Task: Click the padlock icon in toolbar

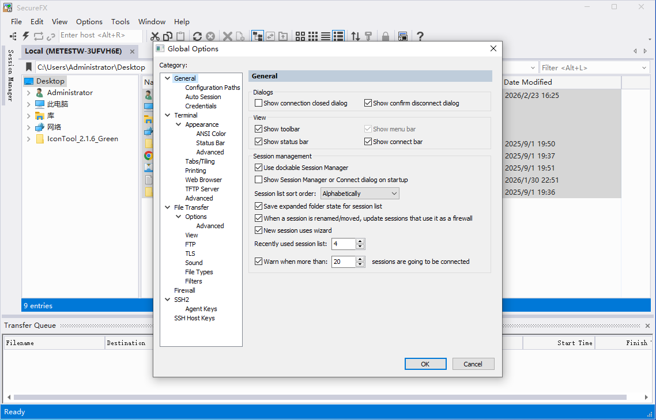Action: (x=386, y=36)
